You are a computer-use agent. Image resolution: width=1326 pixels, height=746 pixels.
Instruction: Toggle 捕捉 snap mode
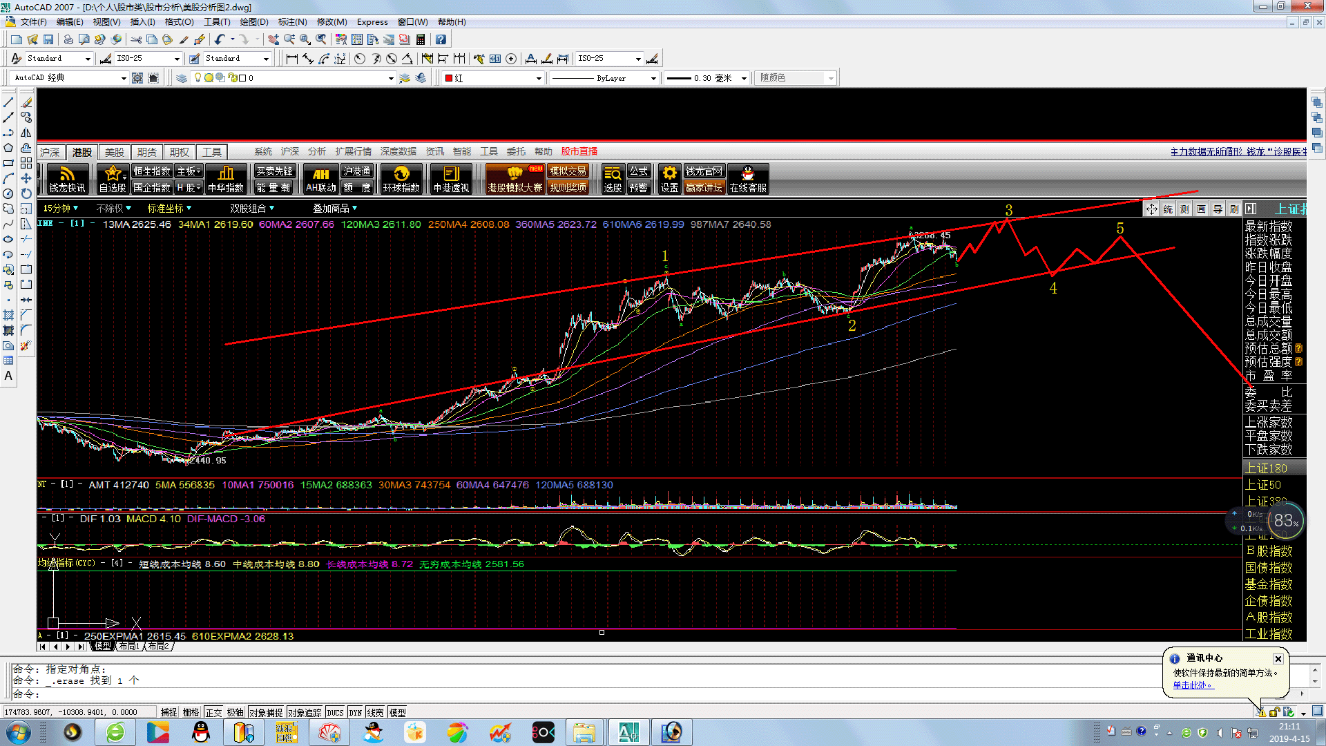pyautogui.click(x=169, y=712)
